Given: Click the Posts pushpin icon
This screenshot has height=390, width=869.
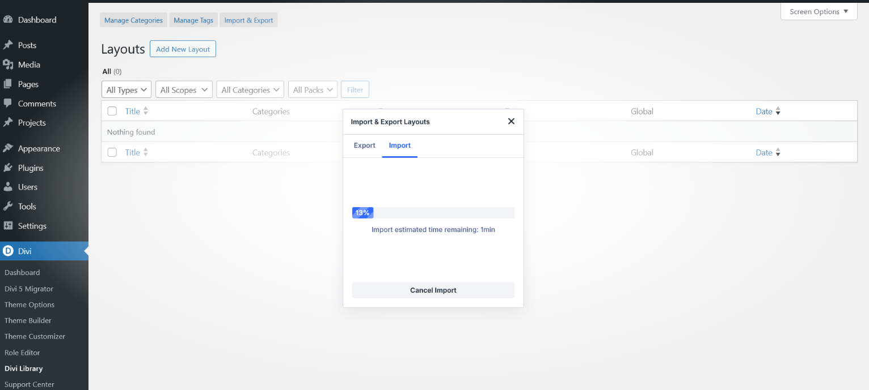Looking at the screenshot, I should pyautogui.click(x=8, y=45).
